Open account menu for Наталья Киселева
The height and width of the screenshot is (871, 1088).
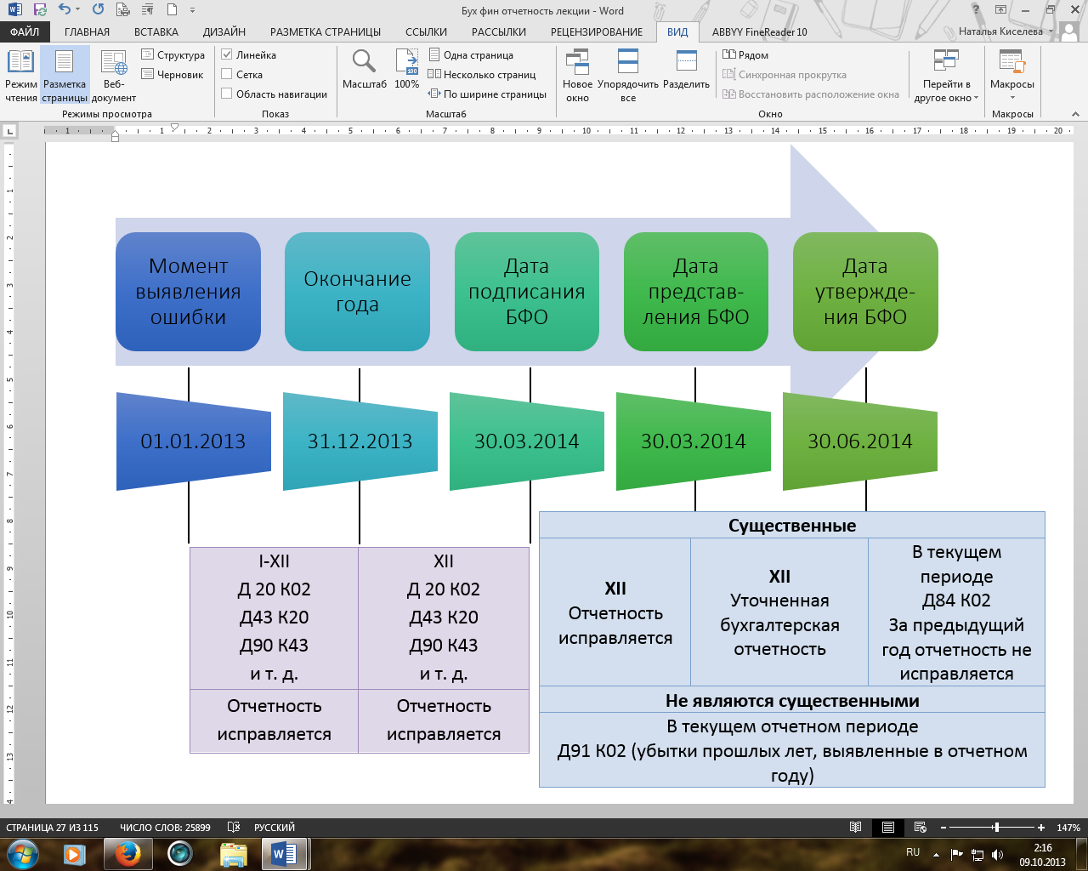click(x=1006, y=31)
